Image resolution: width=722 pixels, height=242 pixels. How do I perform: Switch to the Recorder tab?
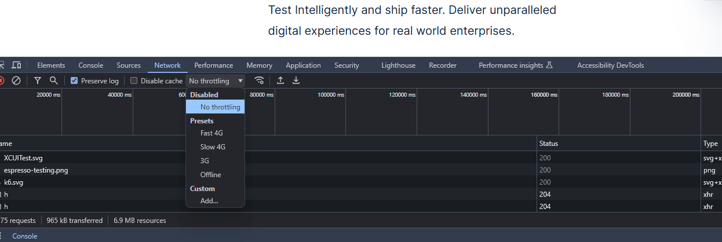pos(443,65)
